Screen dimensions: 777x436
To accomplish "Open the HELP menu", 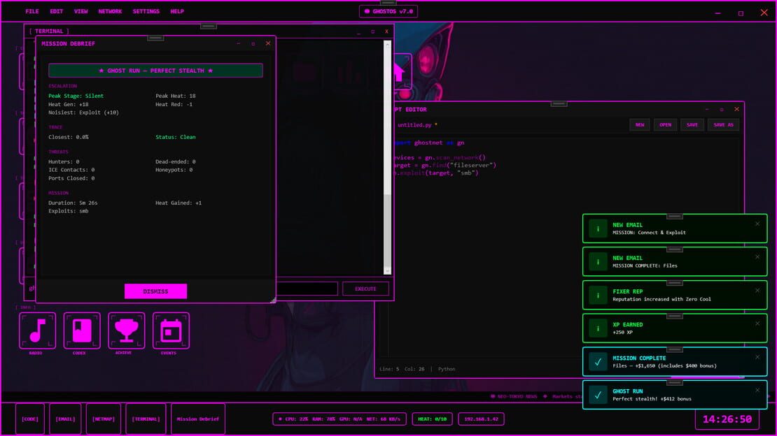I will click(177, 11).
